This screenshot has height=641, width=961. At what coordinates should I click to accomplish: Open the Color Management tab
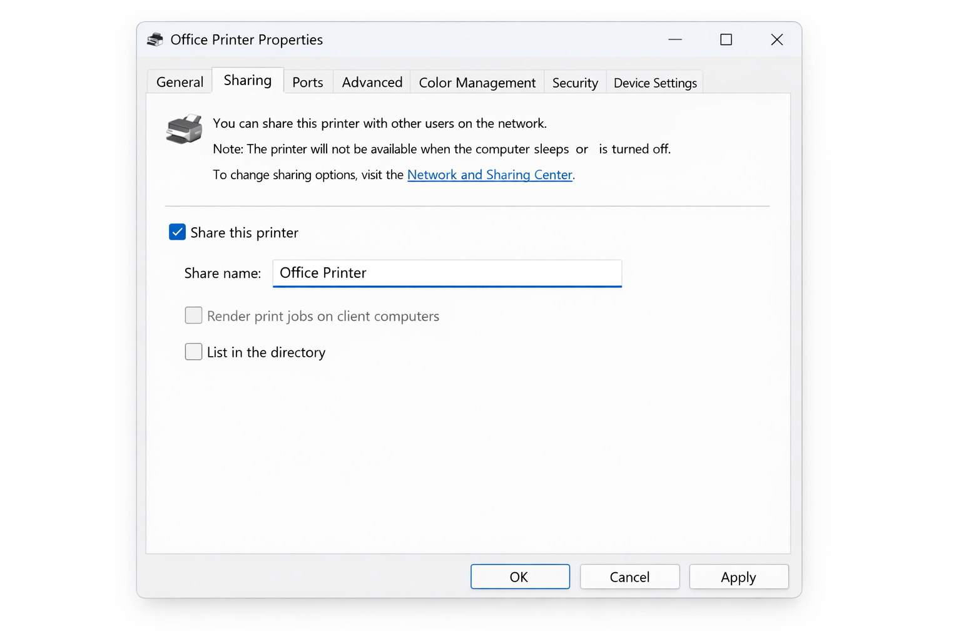pyautogui.click(x=476, y=81)
